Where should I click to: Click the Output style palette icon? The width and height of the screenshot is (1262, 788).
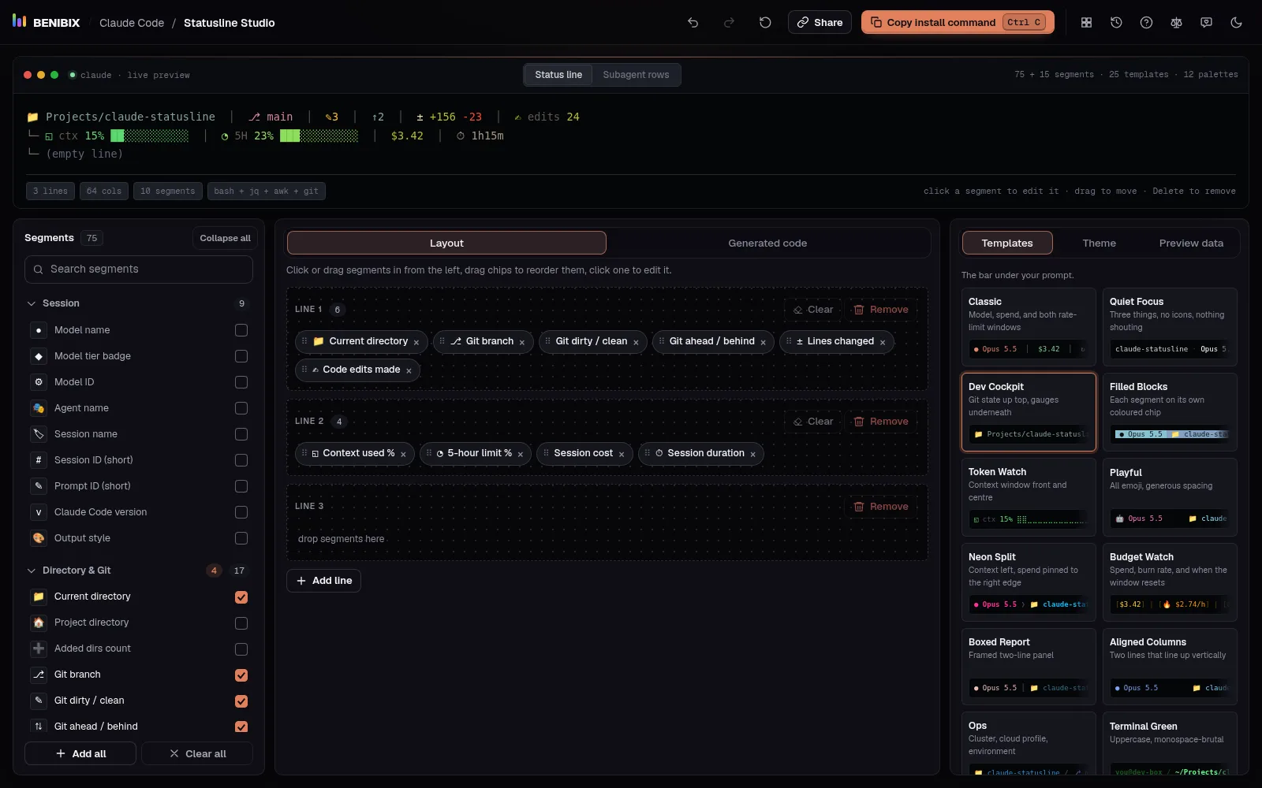pyautogui.click(x=39, y=538)
